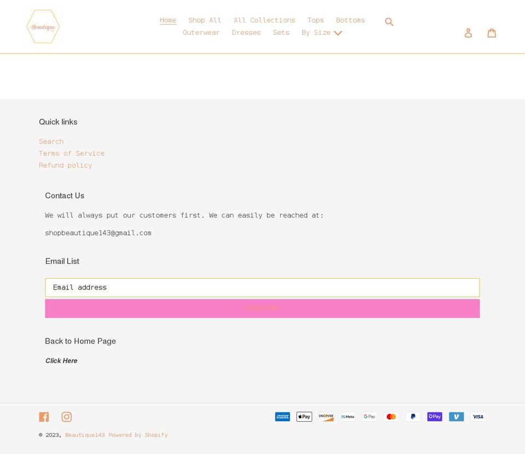525x454 pixels.
Task: Open Sets menu item
Action: click(x=281, y=33)
